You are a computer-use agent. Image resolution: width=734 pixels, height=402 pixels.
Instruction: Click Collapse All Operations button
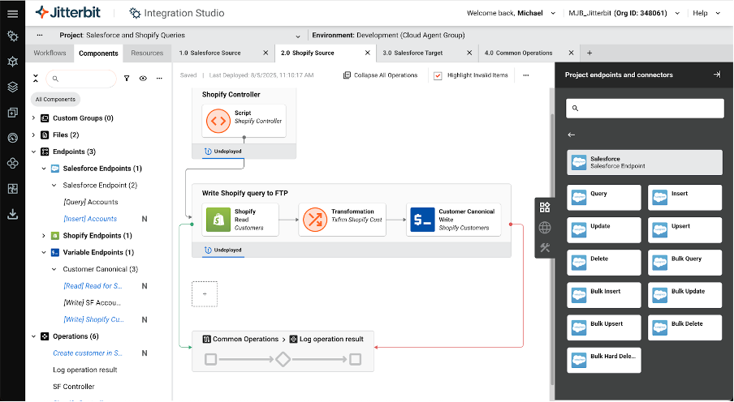pyautogui.click(x=380, y=75)
